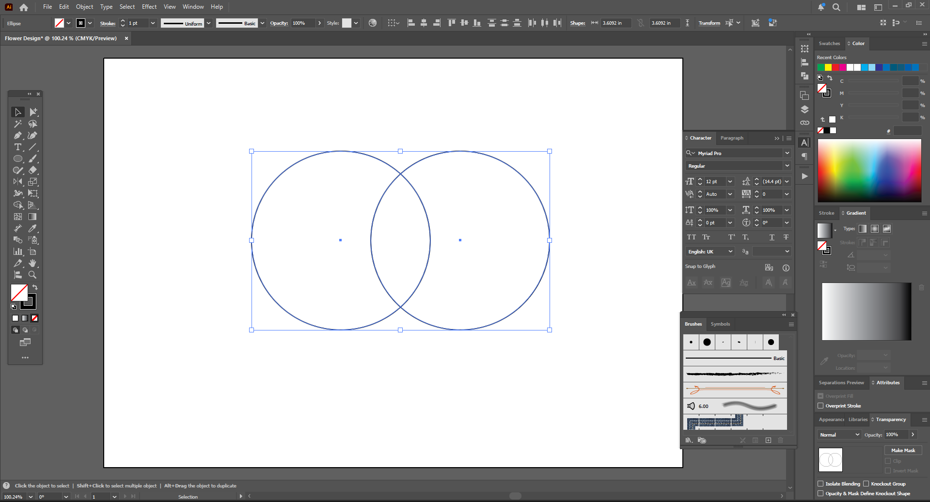
Task: Select the Direct Selection tool
Action: tap(33, 112)
